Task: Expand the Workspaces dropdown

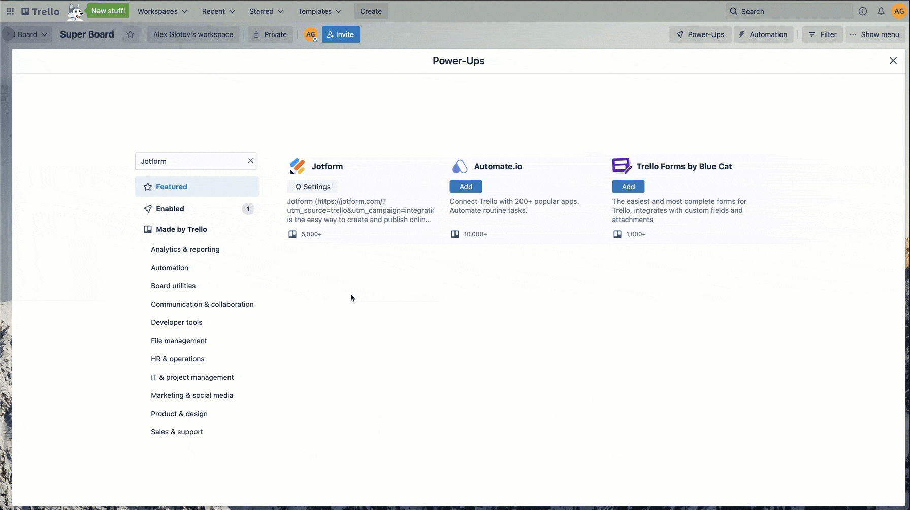Action: pos(162,11)
